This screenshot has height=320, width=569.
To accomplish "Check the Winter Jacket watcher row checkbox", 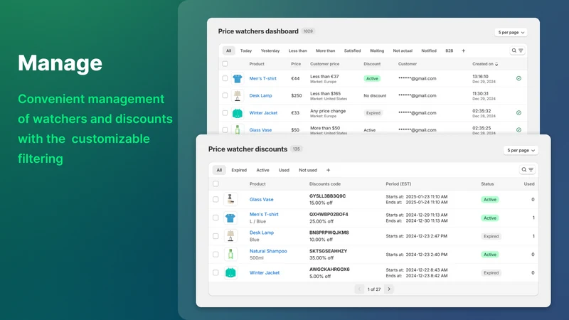I will pos(225,113).
